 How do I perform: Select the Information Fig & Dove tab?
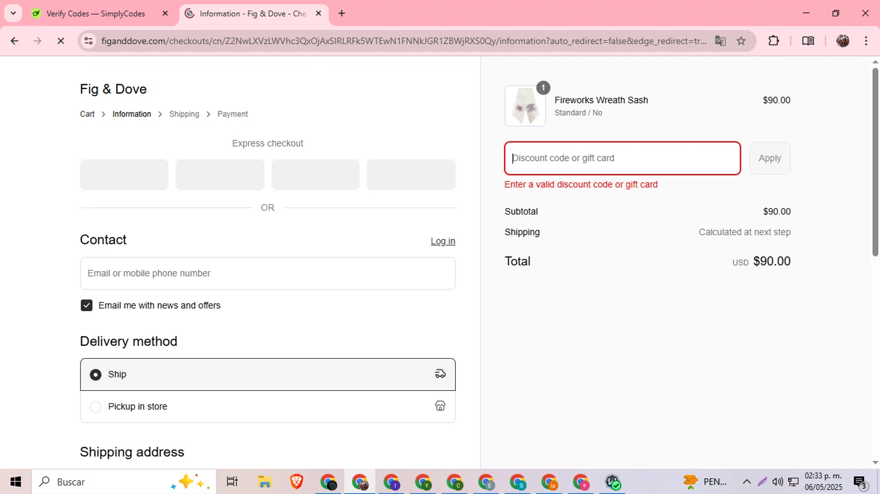click(x=253, y=13)
